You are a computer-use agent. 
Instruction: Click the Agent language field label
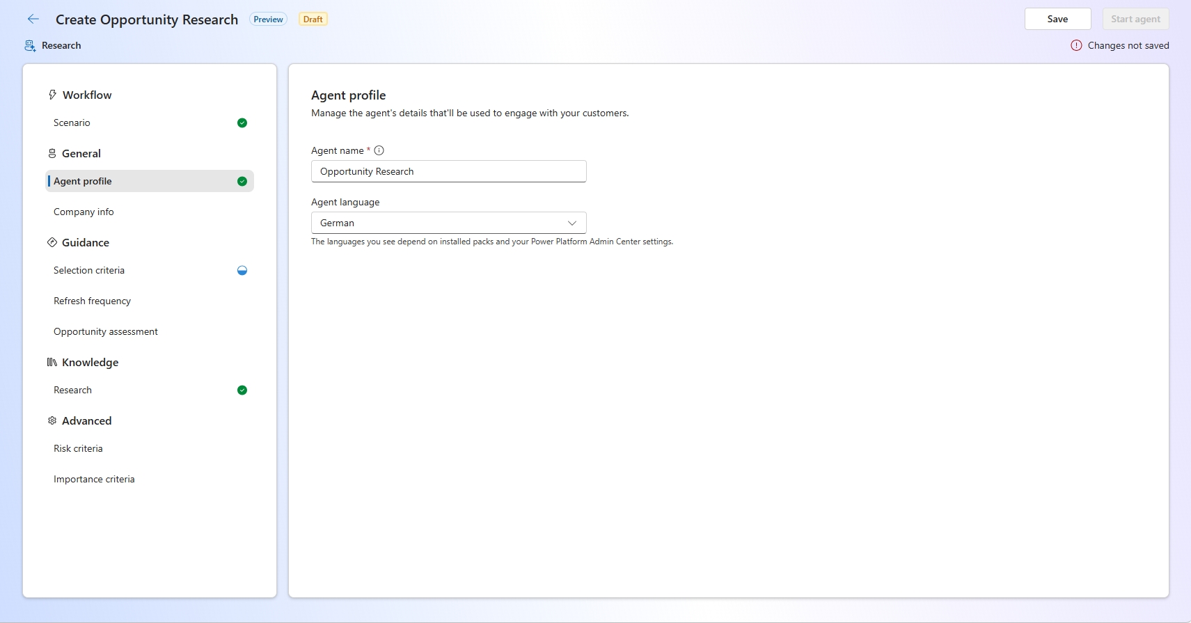coord(345,202)
